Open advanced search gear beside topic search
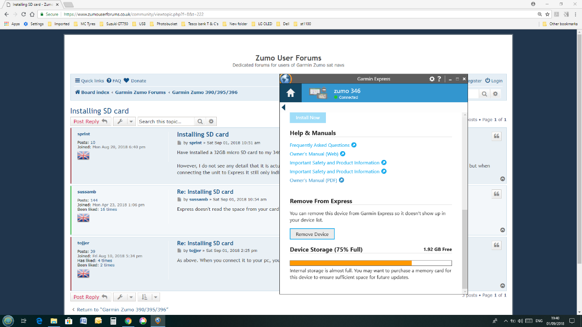The image size is (582, 327). pyautogui.click(x=211, y=122)
